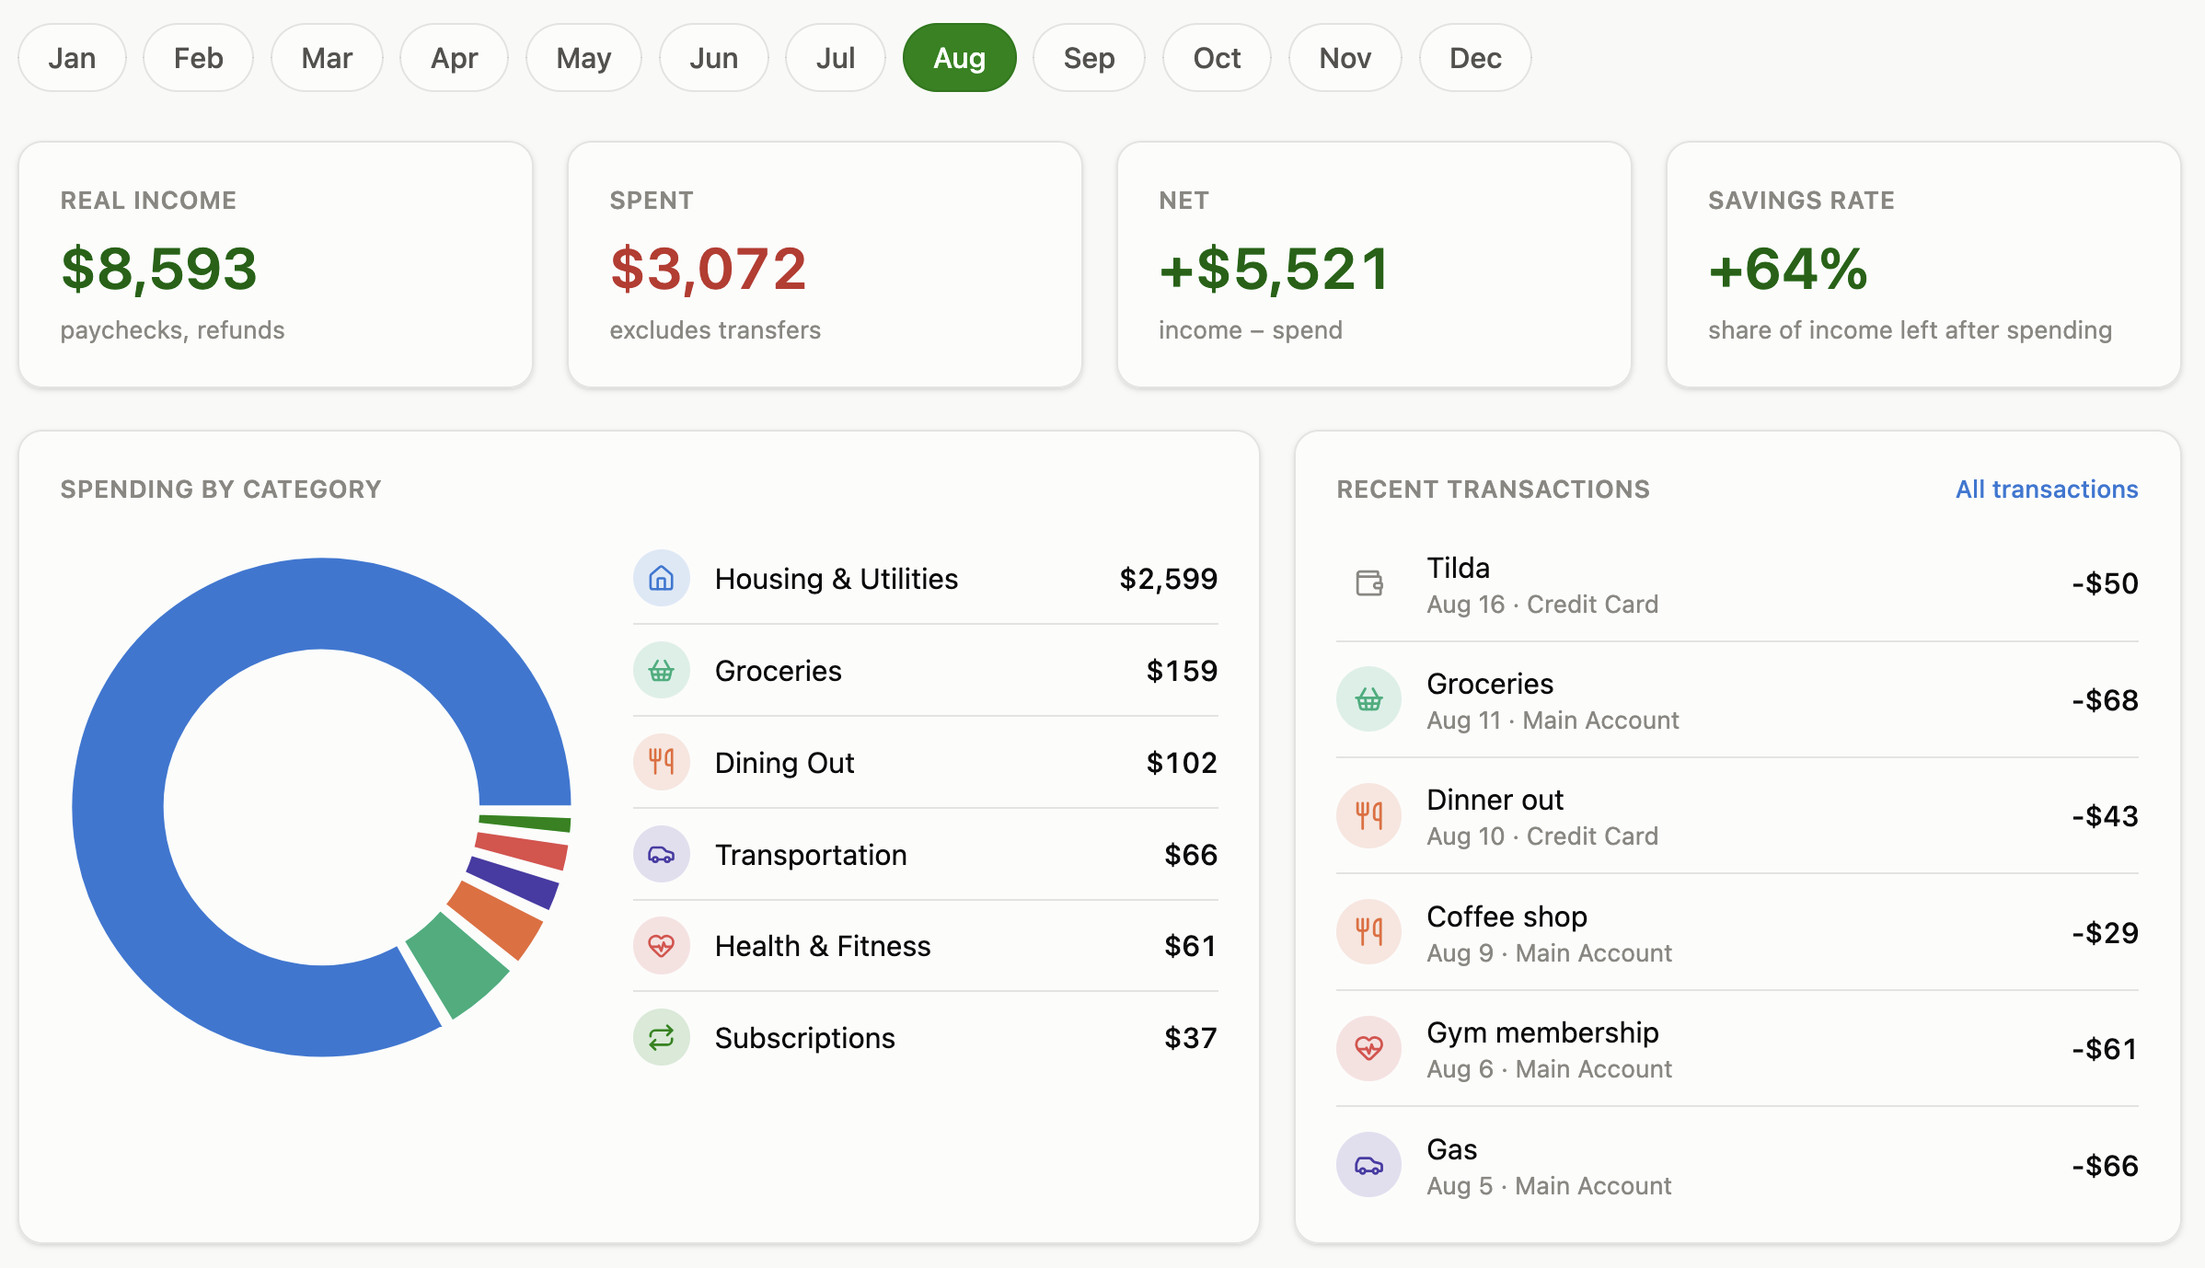2205x1268 pixels.
Task: Click heart icon beside Gym membership
Action: (1369, 1048)
